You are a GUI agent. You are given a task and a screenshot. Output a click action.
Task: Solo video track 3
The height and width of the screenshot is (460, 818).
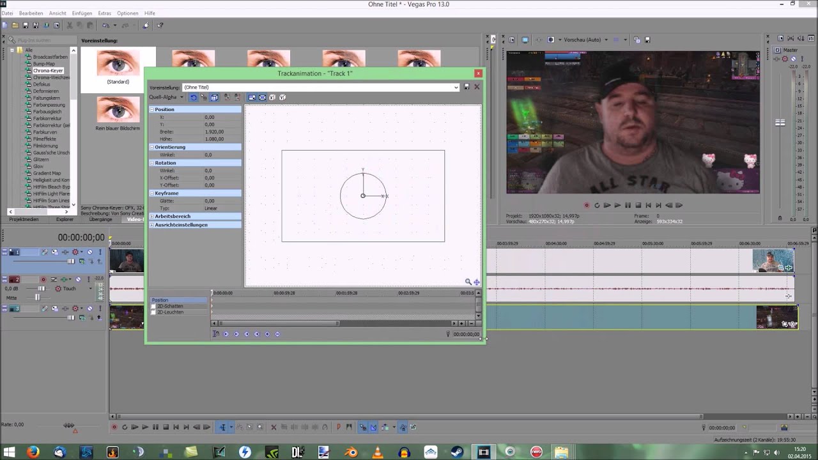pos(100,309)
